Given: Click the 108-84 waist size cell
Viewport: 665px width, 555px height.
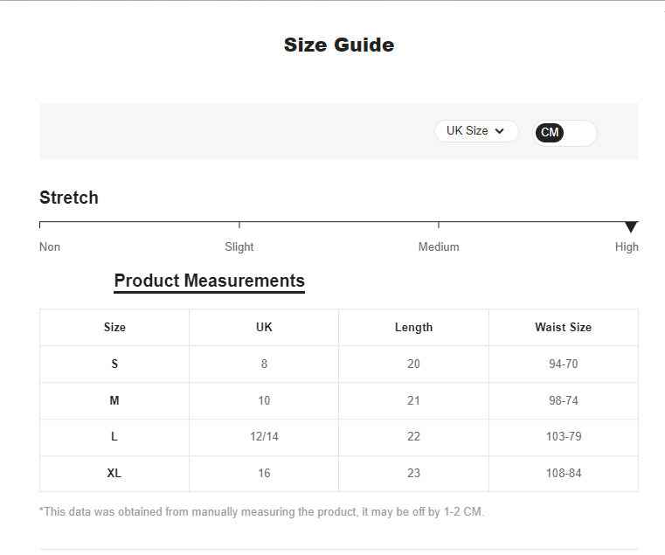Looking at the screenshot, I should pyautogui.click(x=564, y=474).
